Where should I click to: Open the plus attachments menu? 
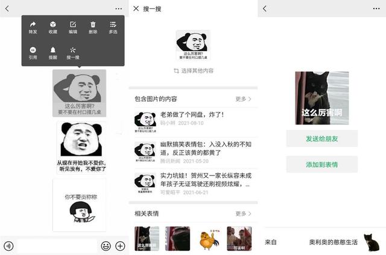click(121, 246)
